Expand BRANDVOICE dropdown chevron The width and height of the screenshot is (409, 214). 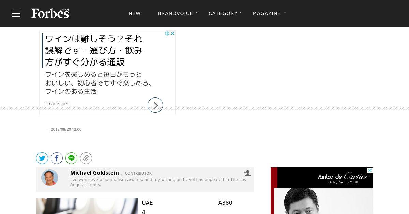[197, 13]
